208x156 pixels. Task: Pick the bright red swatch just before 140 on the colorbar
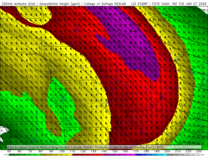pos(101,155)
